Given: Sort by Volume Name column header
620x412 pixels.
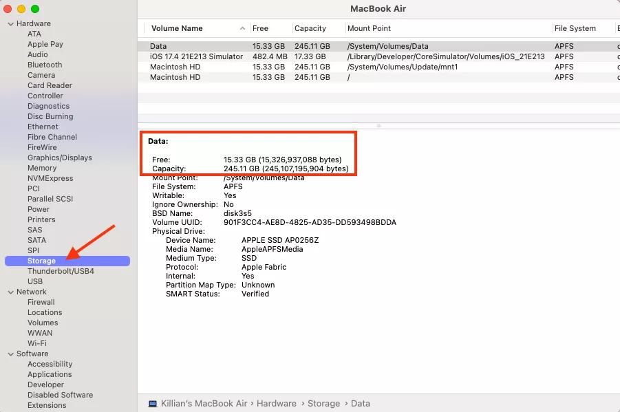Looking at the screenshot, I should click(x=177, y=28).
